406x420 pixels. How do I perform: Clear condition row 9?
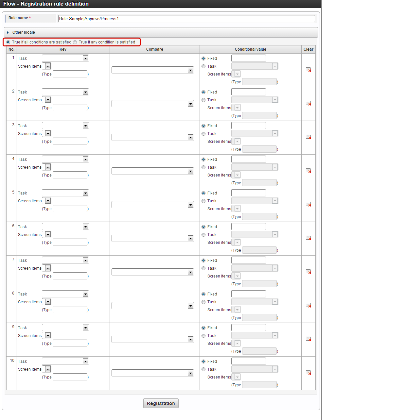[x=309, y=339]
